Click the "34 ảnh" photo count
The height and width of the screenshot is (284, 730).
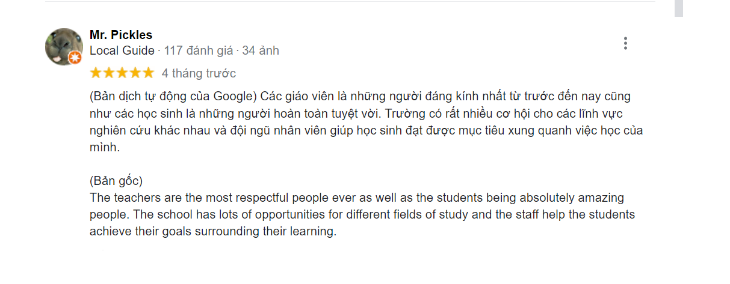coord(261,51)
